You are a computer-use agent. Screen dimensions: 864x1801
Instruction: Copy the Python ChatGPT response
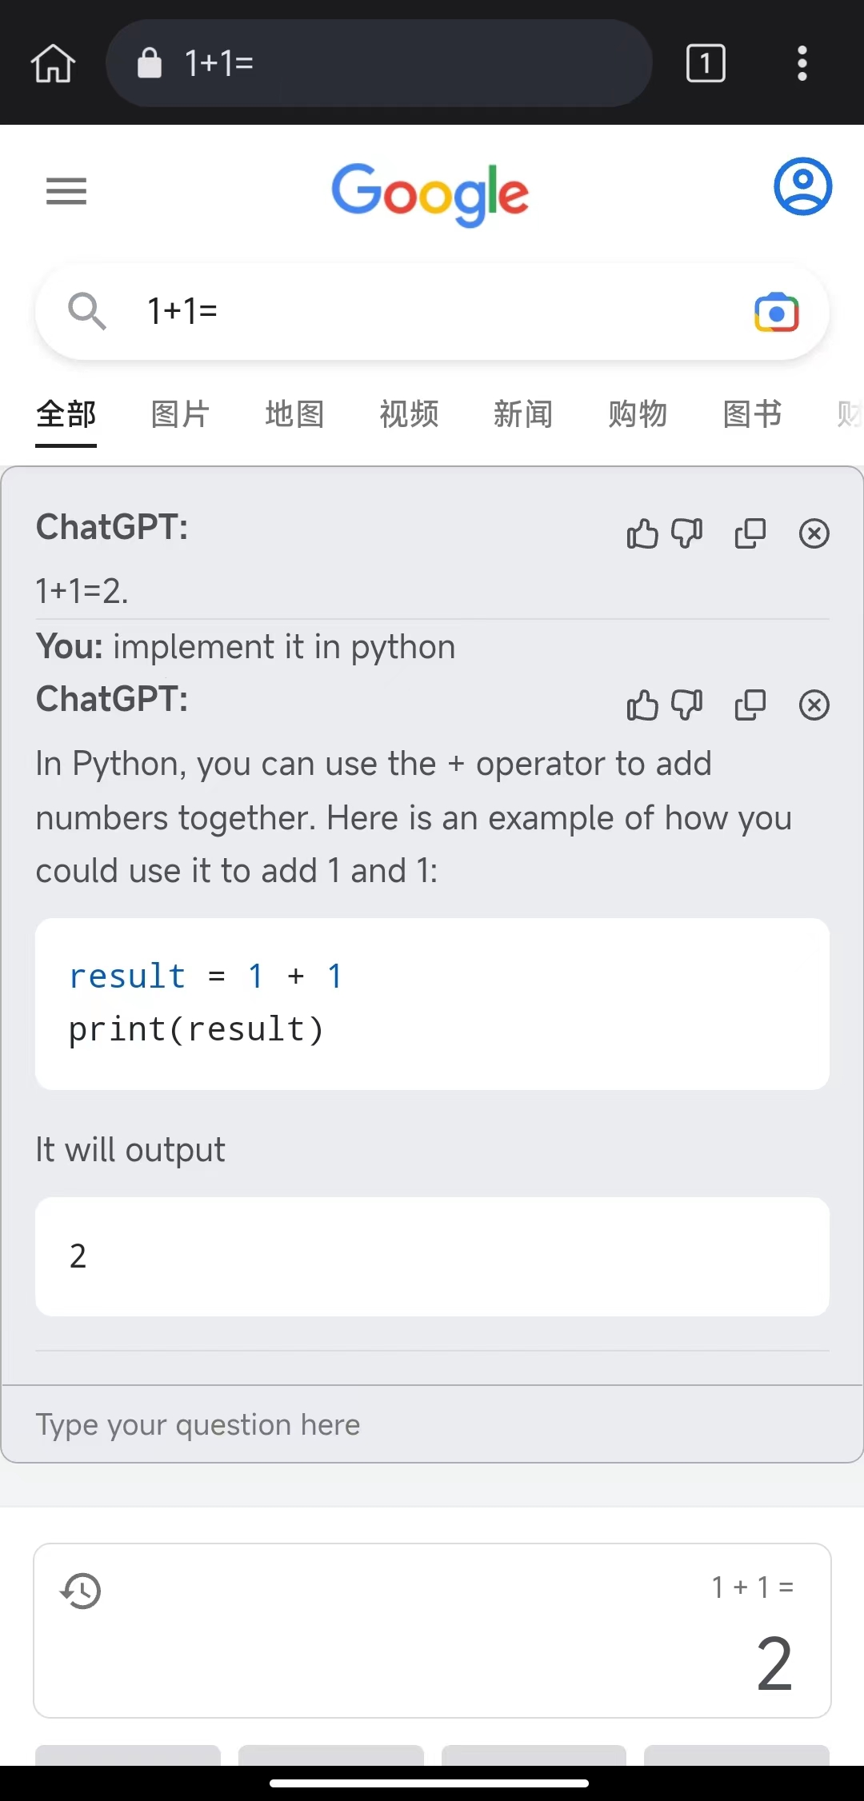(x=750, y=705)
